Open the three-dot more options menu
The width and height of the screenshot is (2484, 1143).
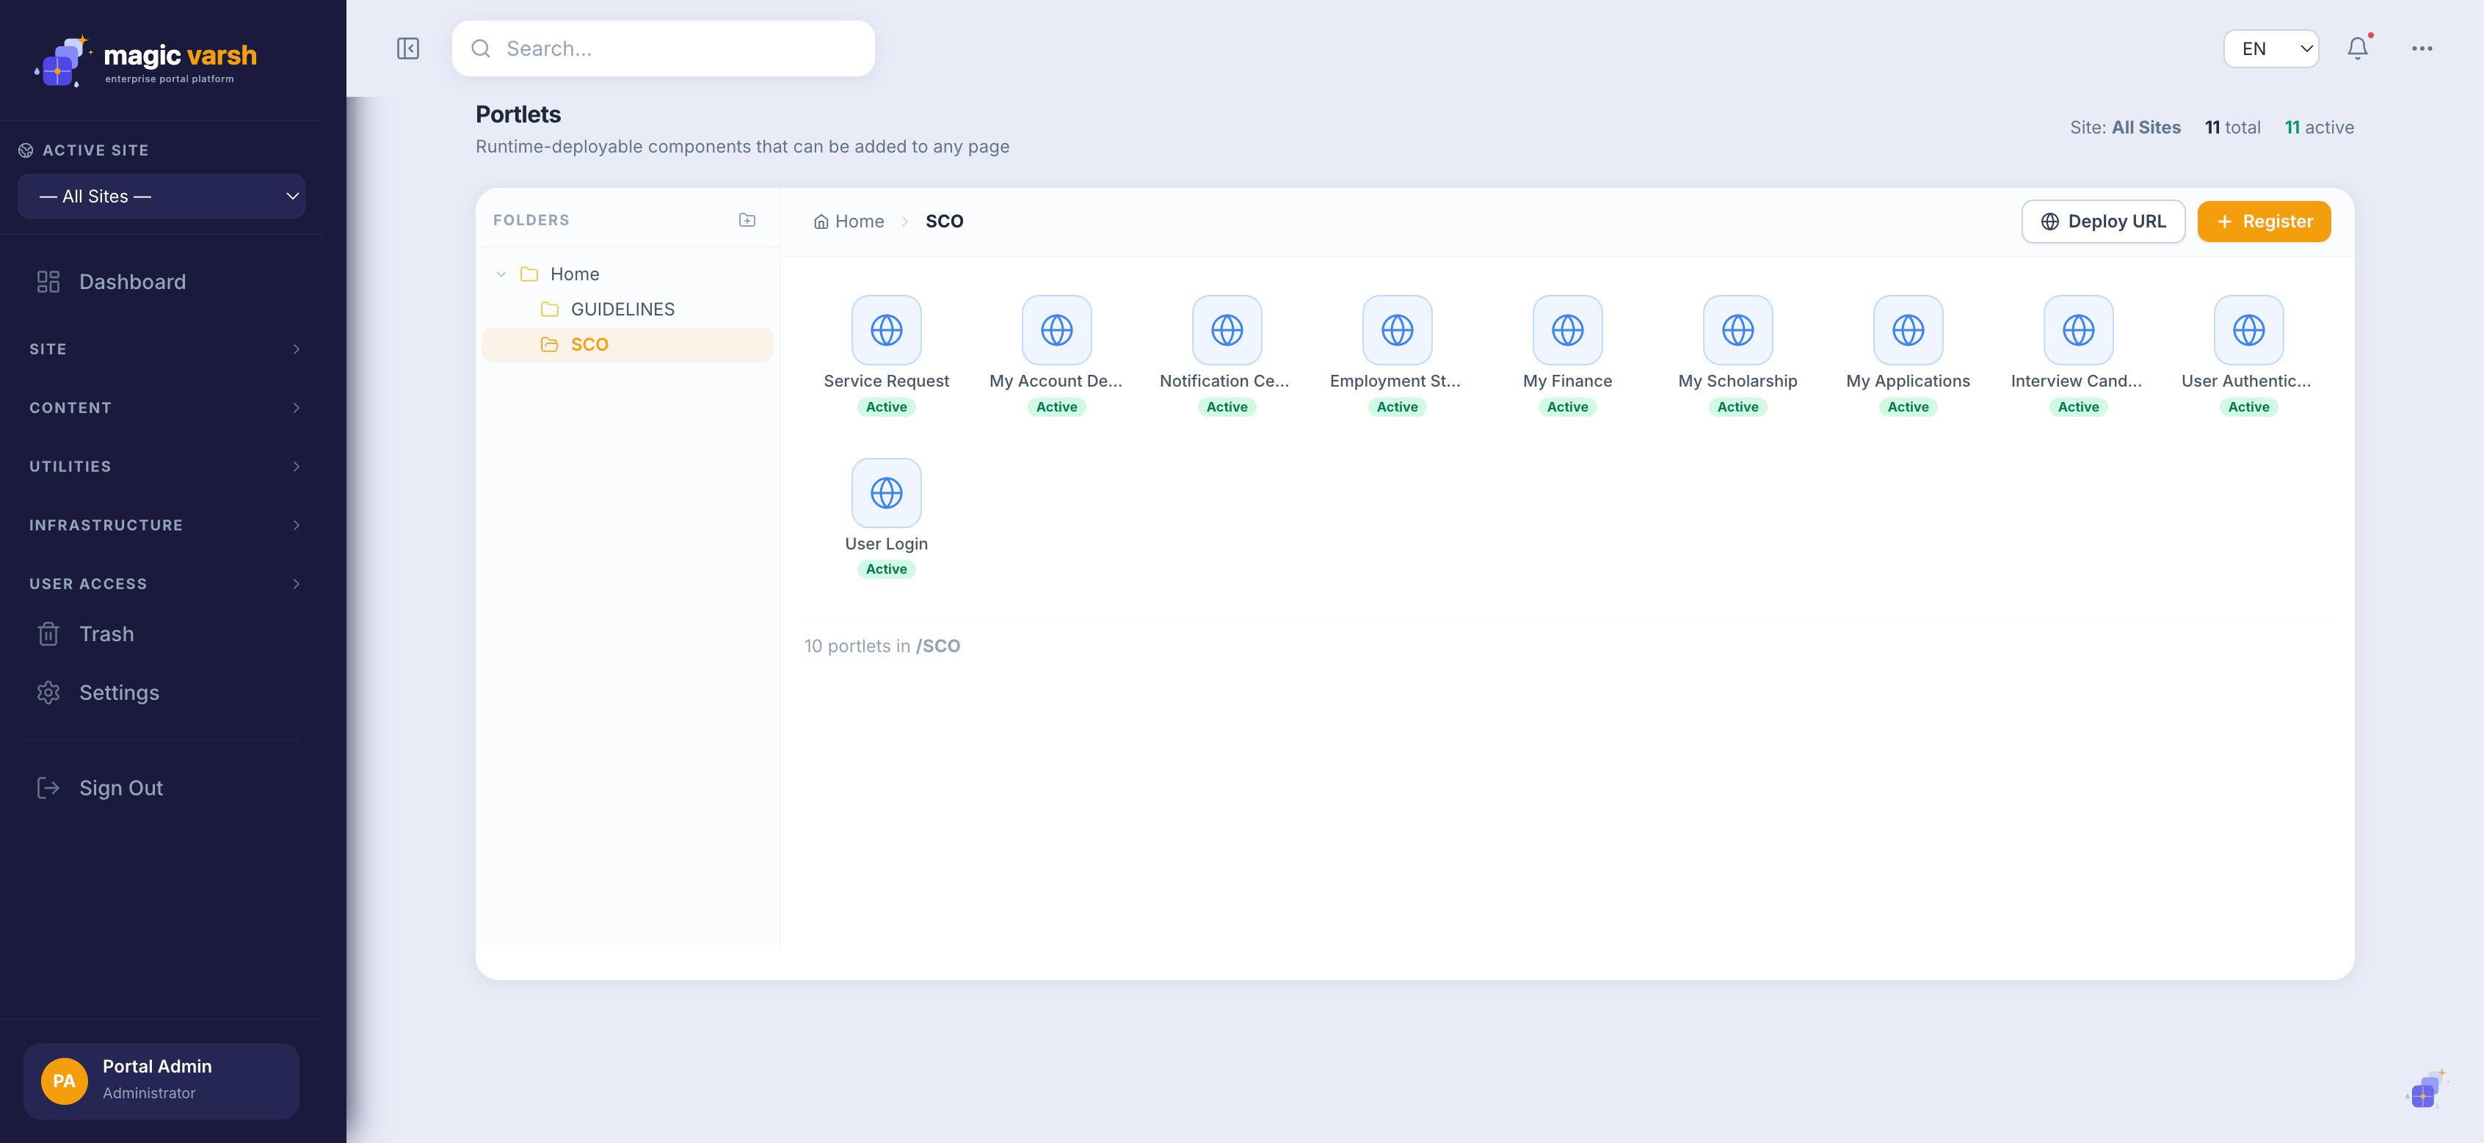2422,48
